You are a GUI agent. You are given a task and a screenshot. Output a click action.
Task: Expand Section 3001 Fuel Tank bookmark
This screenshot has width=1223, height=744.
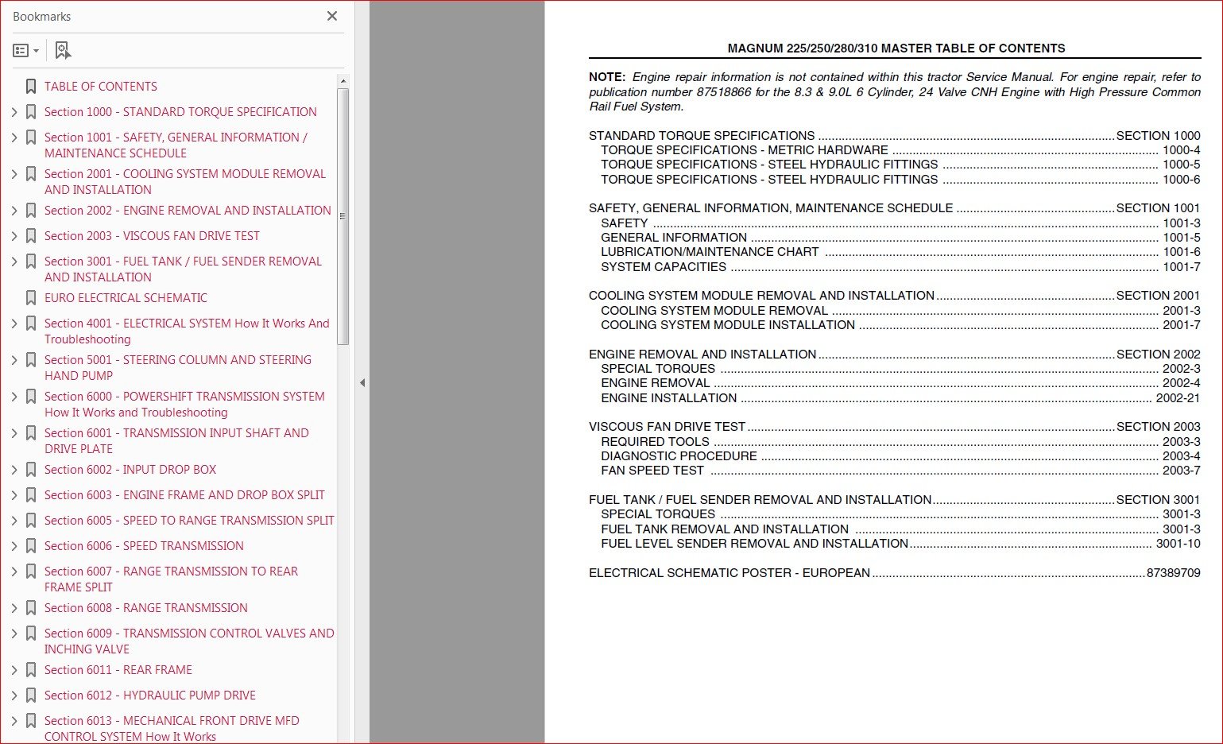14,262
